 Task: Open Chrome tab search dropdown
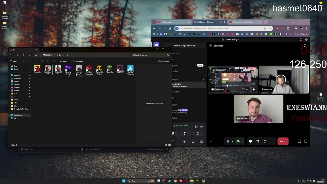154,22
